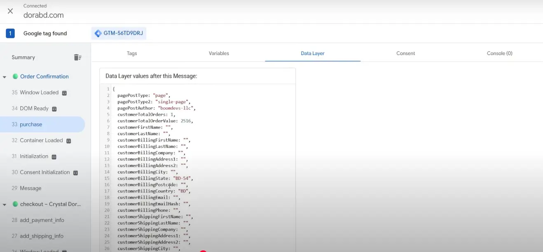Select the Consent tab

(x=405, y=53)
